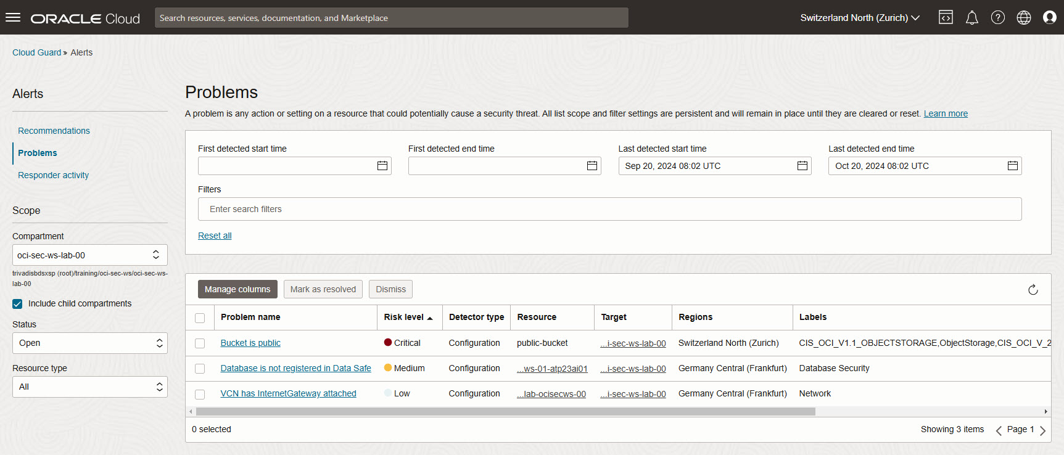The height and width of the screenshot is (455, 1064).
Task: Click Mark as resolved button
Action: pos(323,289)
